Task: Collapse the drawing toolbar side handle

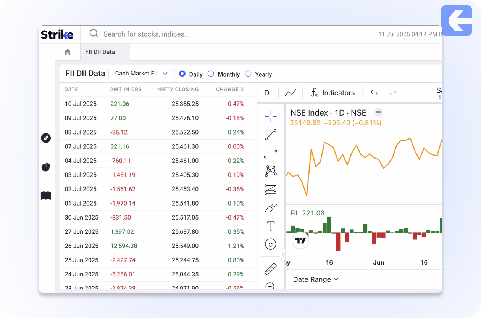Action: tap(283, 255)
